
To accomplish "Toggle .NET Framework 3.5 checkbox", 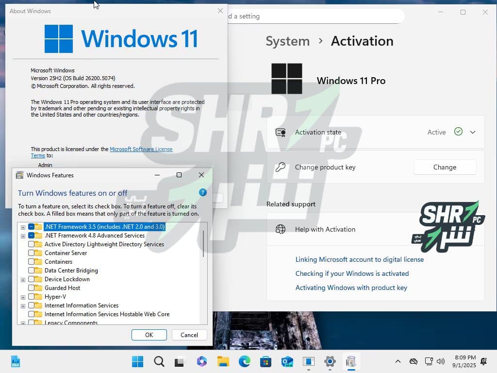I will (31, 227).
